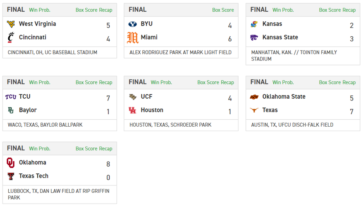Open Box Score for BYU vs Miami
This screenshot has width=363, height=209.
[223, 10]
